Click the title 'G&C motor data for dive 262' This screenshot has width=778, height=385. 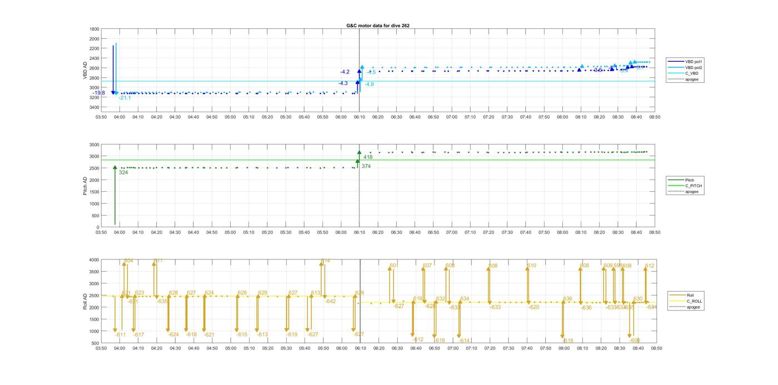click(x=378, y=26)
